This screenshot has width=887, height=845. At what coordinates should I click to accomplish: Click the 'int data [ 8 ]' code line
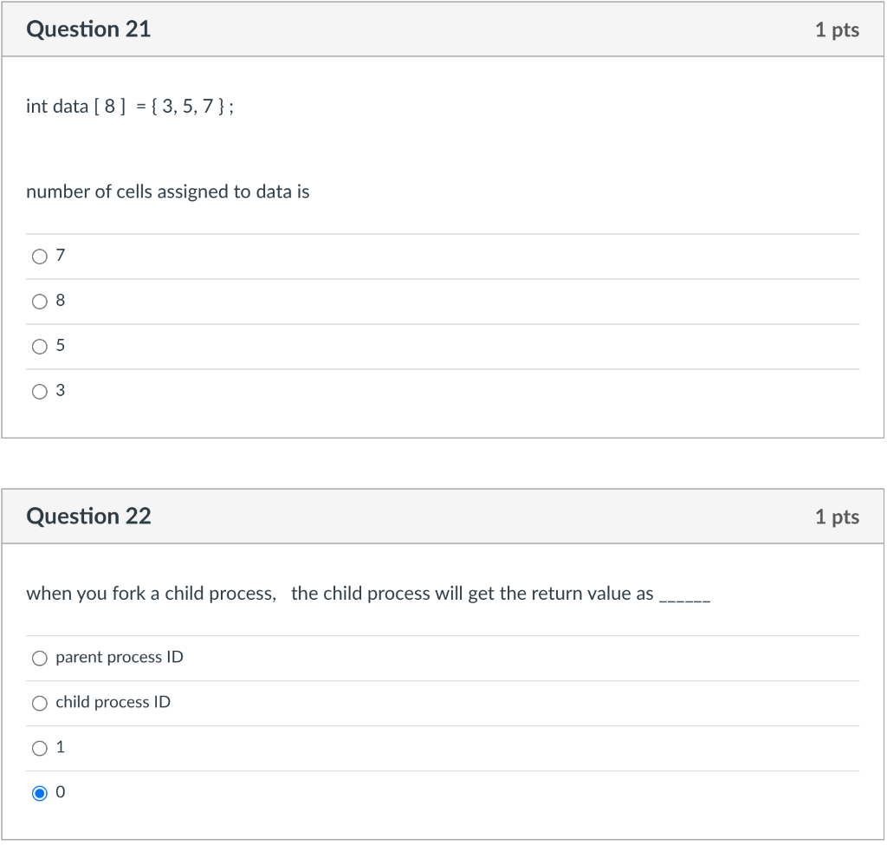click(130, 107)
